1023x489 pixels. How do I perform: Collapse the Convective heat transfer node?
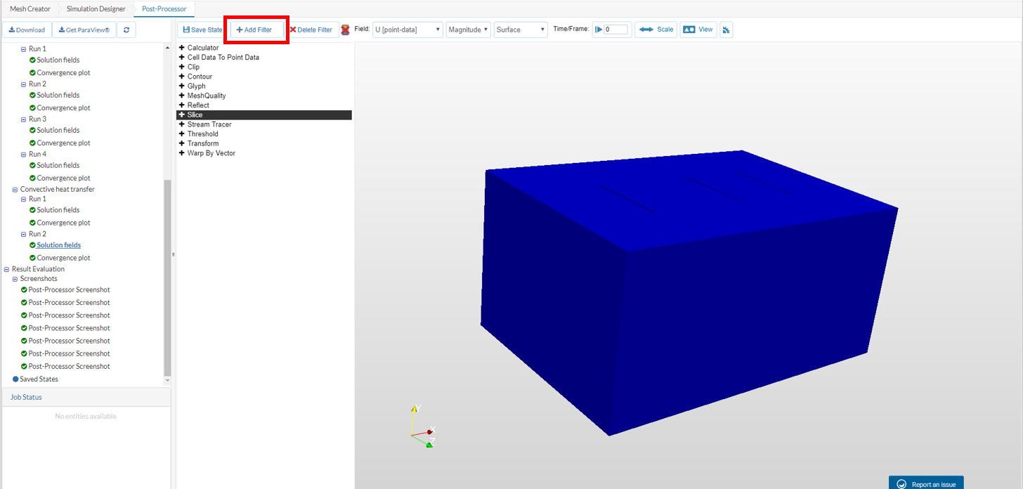click(x=15, y=190)
